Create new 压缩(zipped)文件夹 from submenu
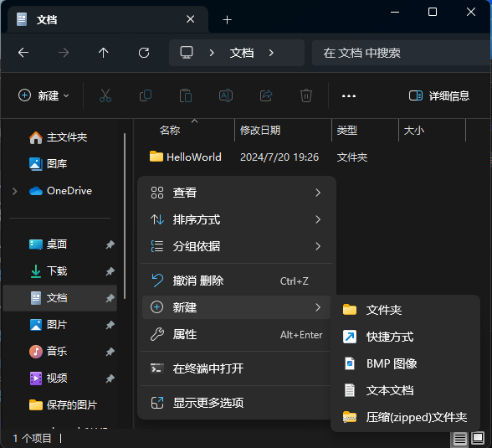492x448 pixels. (x=405, y=417)
